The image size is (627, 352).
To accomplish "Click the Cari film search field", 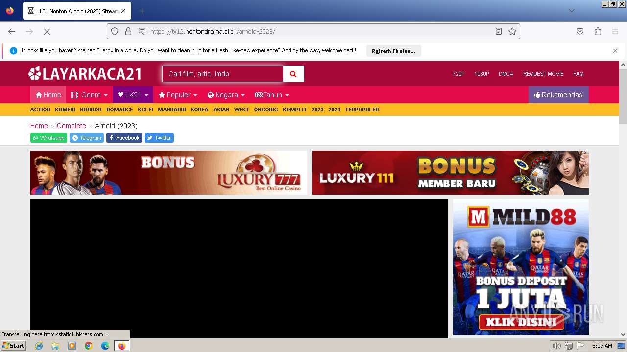I will click(223, 74).
